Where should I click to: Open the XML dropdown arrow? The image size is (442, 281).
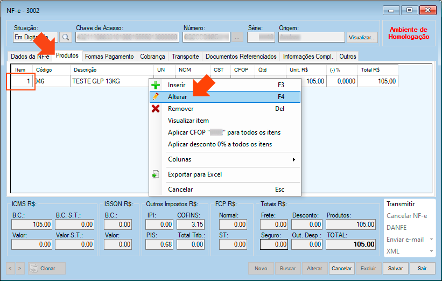[431, 251]
